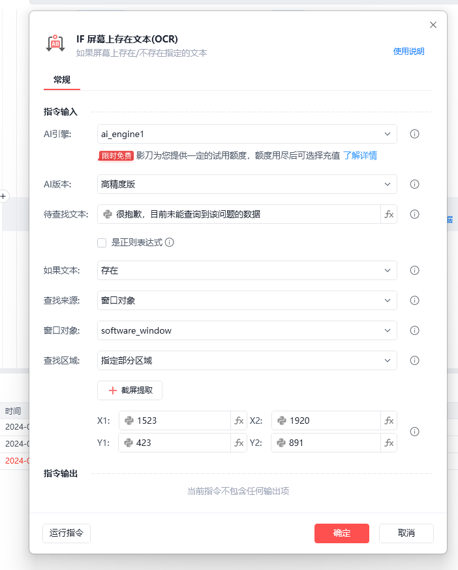
Task: Click info icon beside 窗口对象 dropdown
Action: 414,330
